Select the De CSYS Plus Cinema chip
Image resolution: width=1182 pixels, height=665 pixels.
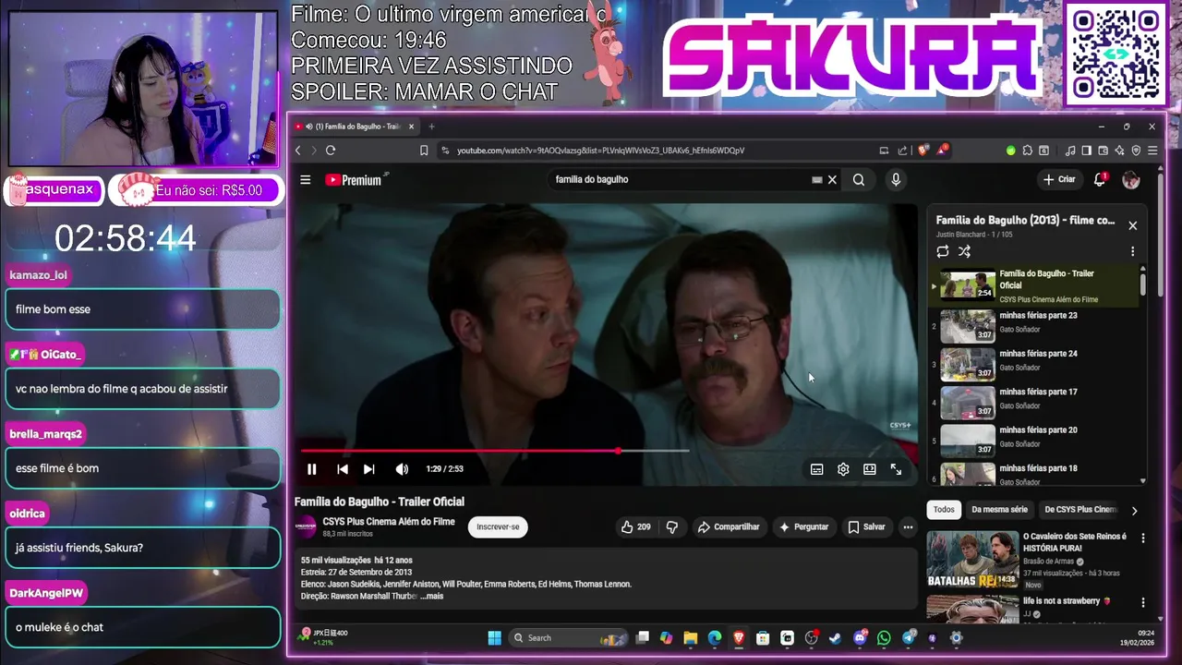pyautogui.click(x=1080, y=510)
